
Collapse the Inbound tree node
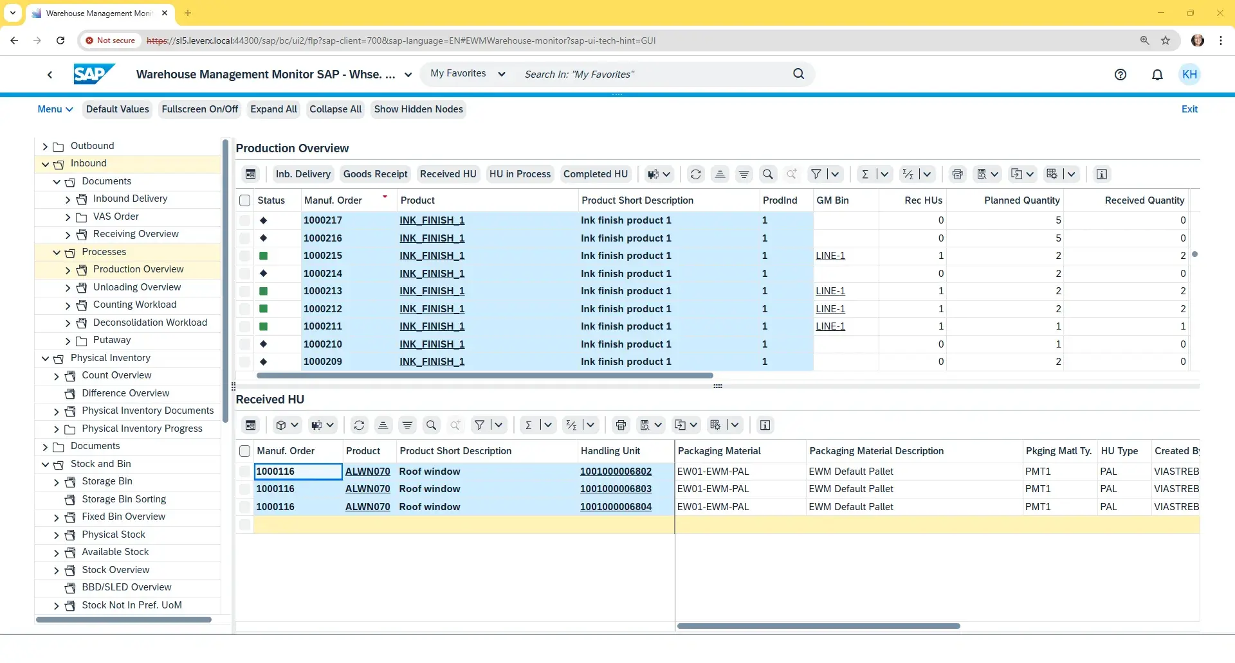(45, 164)
